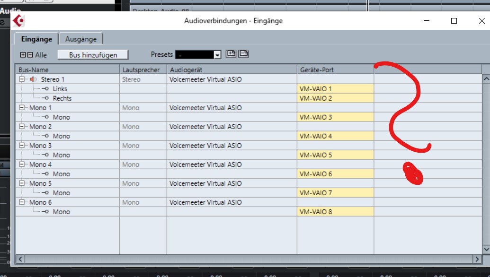This screenshot has height=277, width=490.
Task: Expand all buses via the plus Alle icon
Action: [x=22, y=55]
